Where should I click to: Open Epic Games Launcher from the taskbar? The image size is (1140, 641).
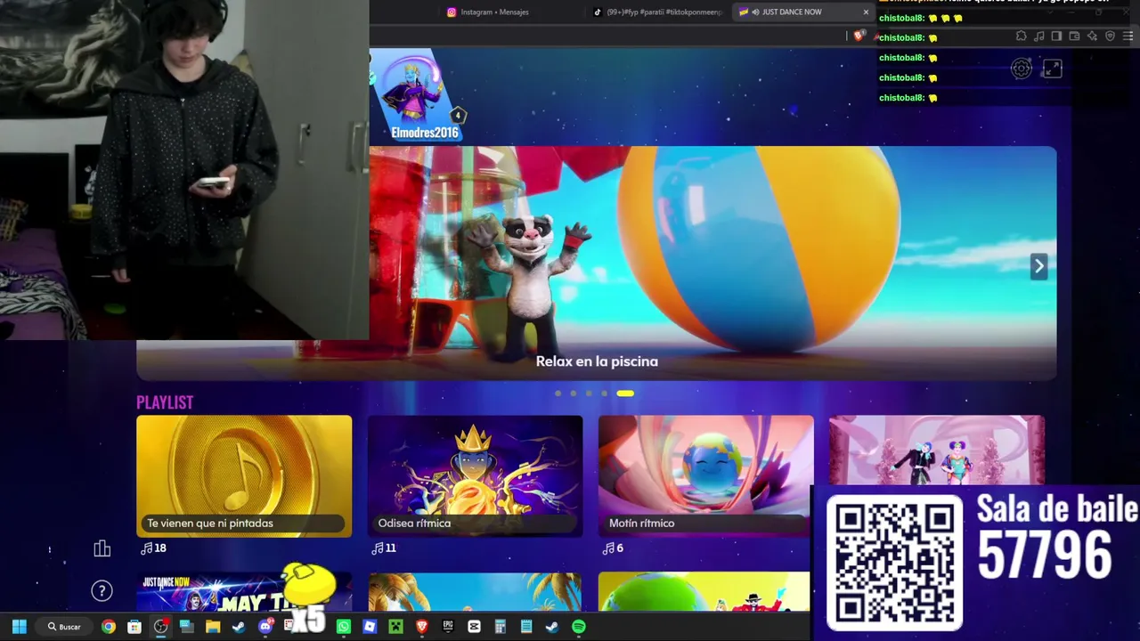click(448, 627)
